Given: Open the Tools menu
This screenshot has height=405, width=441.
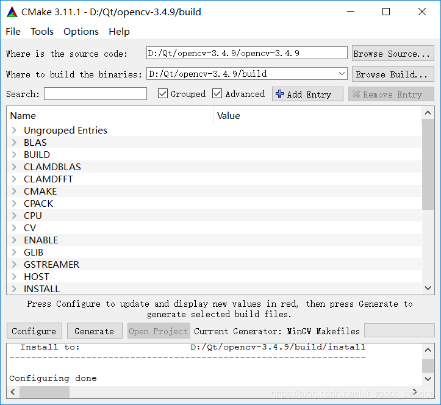Looking at the screenshot, I should [42, 32].
